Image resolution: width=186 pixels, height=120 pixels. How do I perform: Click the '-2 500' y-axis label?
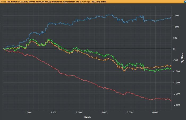[176, 105]
